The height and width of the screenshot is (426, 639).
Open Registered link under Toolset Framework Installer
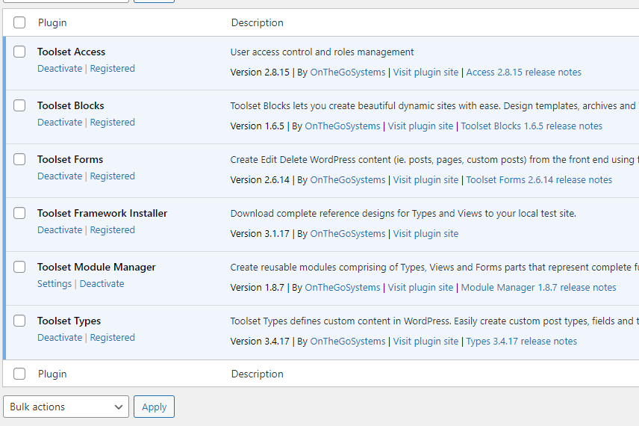pyautogui.click(x=113, y=230)
